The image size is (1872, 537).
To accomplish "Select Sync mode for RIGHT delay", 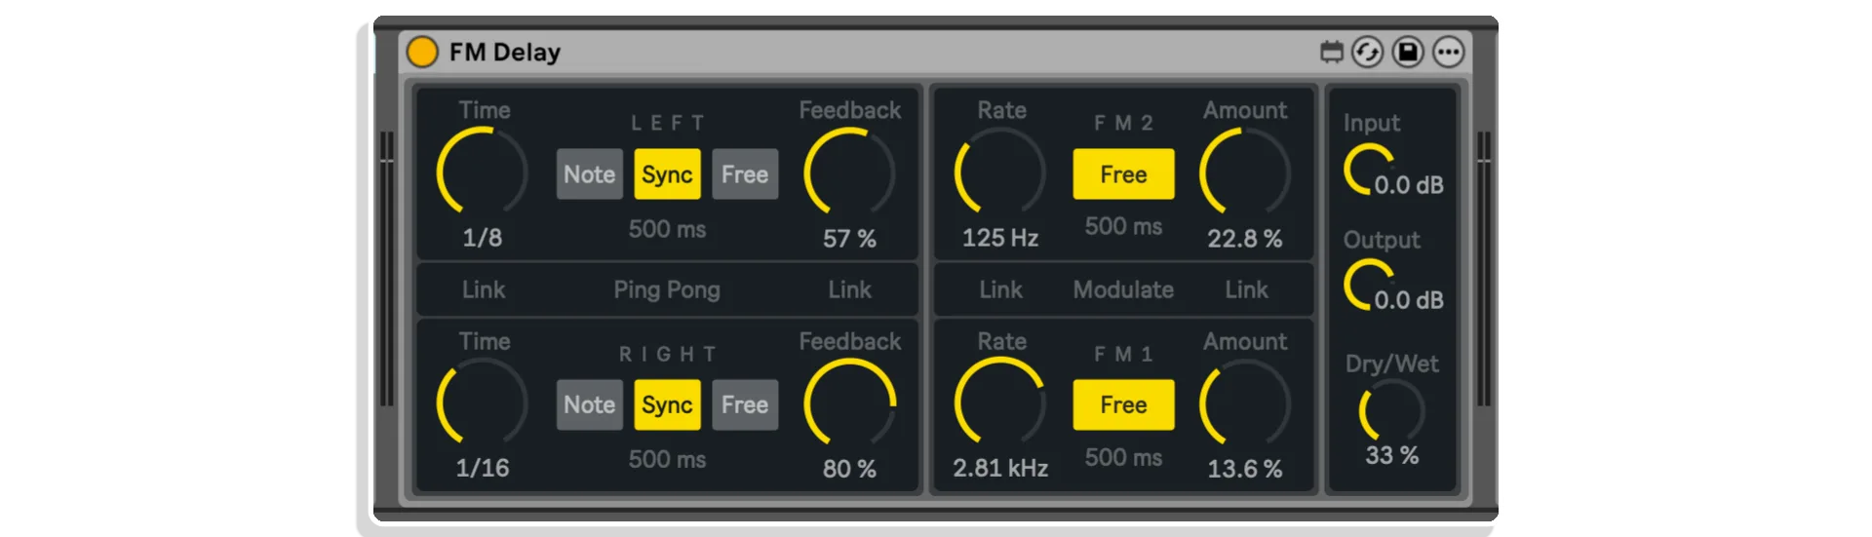I will click(x=668, y=404).
